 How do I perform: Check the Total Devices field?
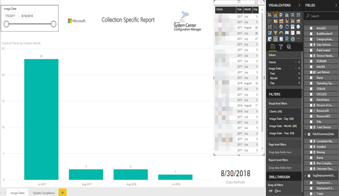tap(311, 127)
